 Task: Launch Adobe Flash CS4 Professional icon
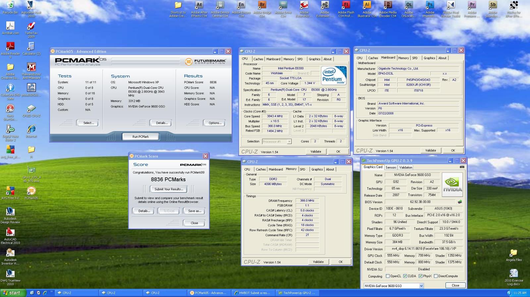point(346,9)
